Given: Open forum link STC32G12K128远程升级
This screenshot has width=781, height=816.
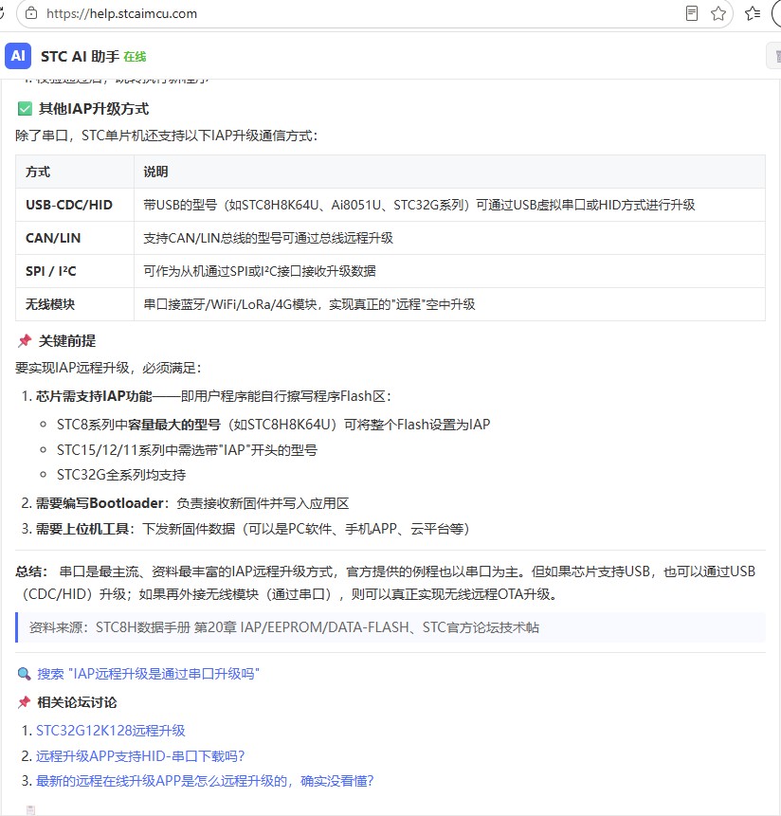Looking at the screenshot, I should [110, 731].
